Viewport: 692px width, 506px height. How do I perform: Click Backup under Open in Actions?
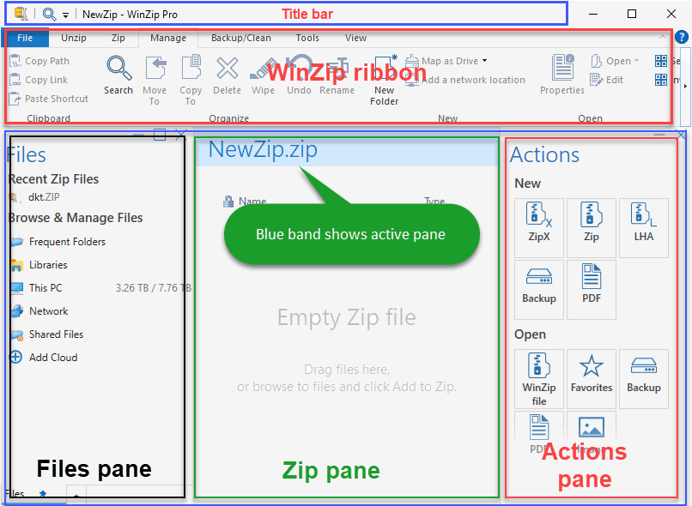click(644, 379)
